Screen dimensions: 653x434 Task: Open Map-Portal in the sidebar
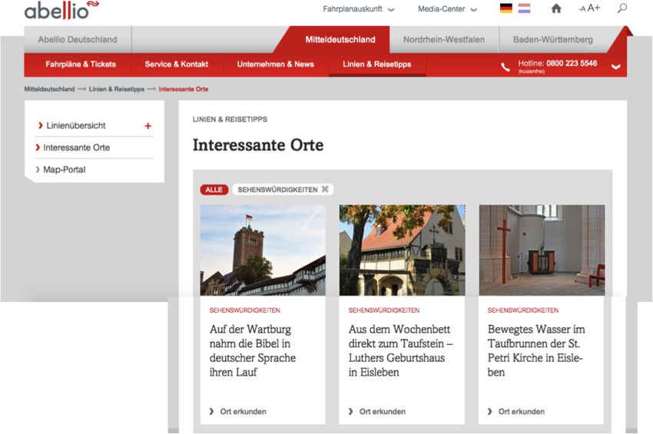(x=65, y=170)
